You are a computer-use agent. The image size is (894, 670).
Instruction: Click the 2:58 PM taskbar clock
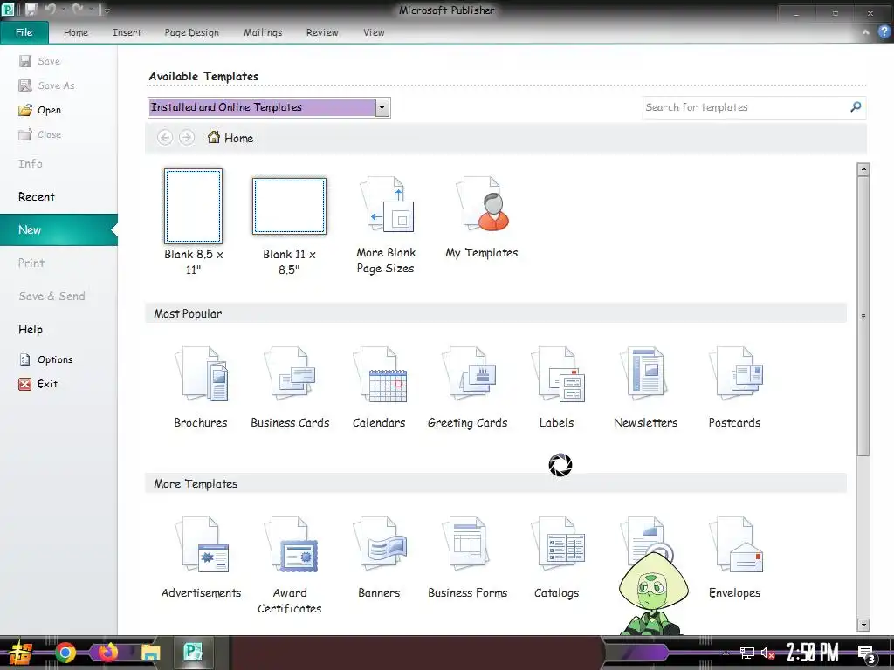813,653
